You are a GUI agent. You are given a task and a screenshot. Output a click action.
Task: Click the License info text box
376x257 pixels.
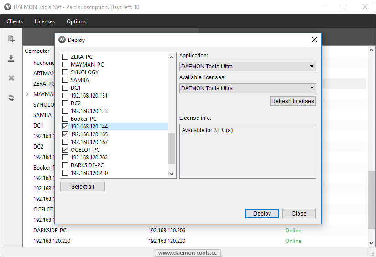click(x=247, y=151)
